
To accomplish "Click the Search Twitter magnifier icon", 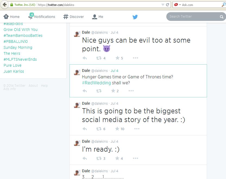I will 222,17.
